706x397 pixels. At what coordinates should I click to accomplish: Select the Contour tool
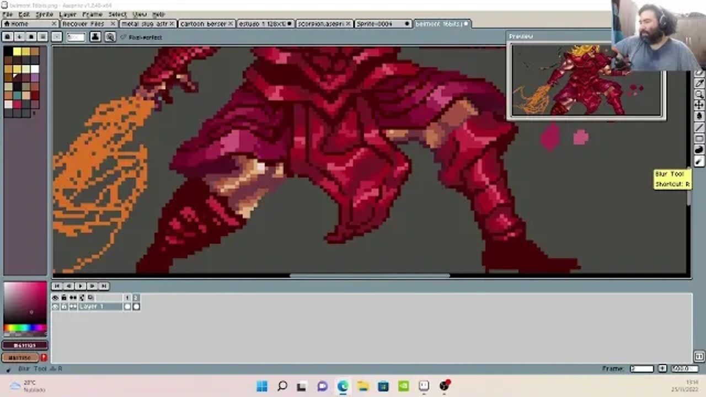coord(699,149)
